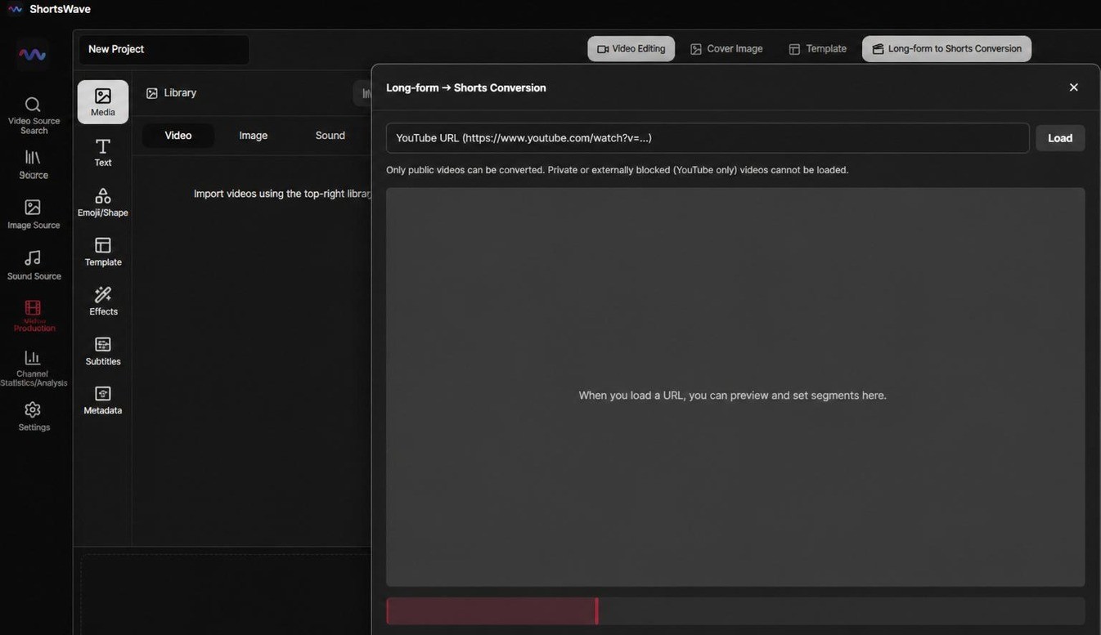Click the Library button
Image resolution: width=1101 pixels, height=635 pixels.
[x=171, y=93]
